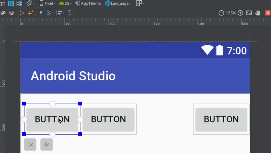Delete constraints of the selected button
This screenshot has width=271, height=153.
pyautogui.click(x=30, y=145)
